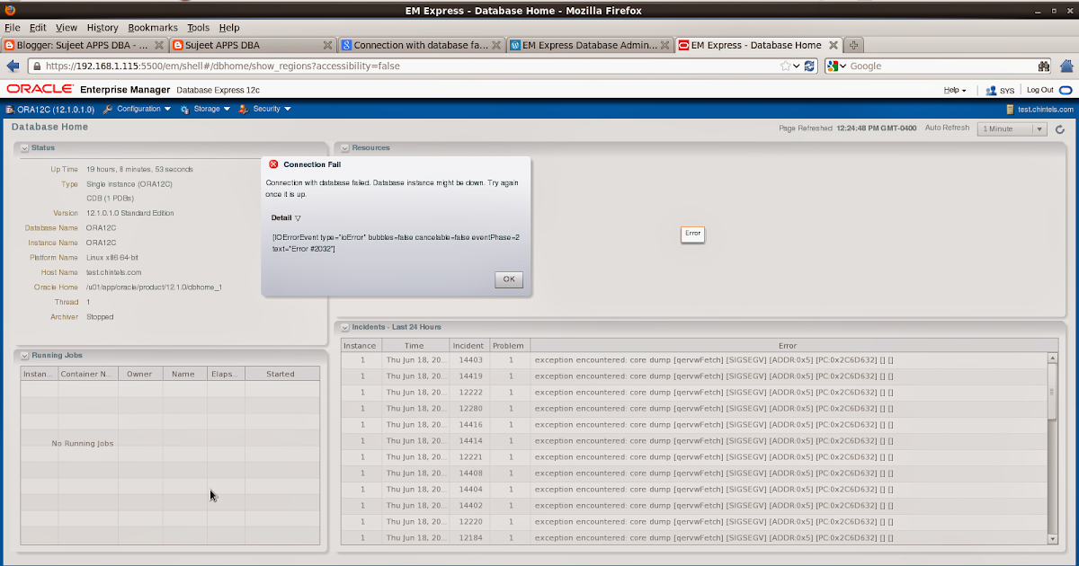Click OK in Connection Fail dialog
The height and width of the screenshot is (566, 1079).
tap(508, 279)
